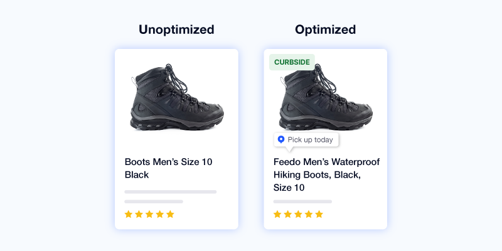Click the Optimized heading
This screenshot has width=502, height=251.
(325, 29)
